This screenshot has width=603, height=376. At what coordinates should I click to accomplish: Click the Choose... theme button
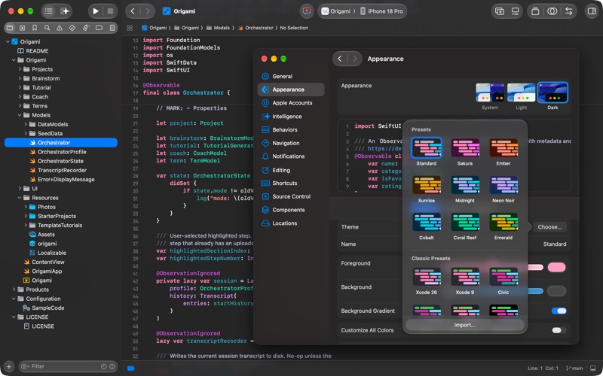point(549,227)
